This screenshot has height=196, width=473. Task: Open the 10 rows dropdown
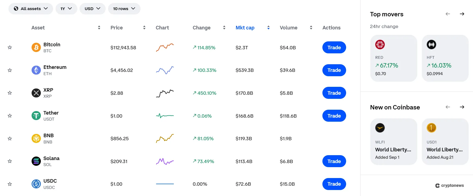pyautogui.click(x=124, y=9)
